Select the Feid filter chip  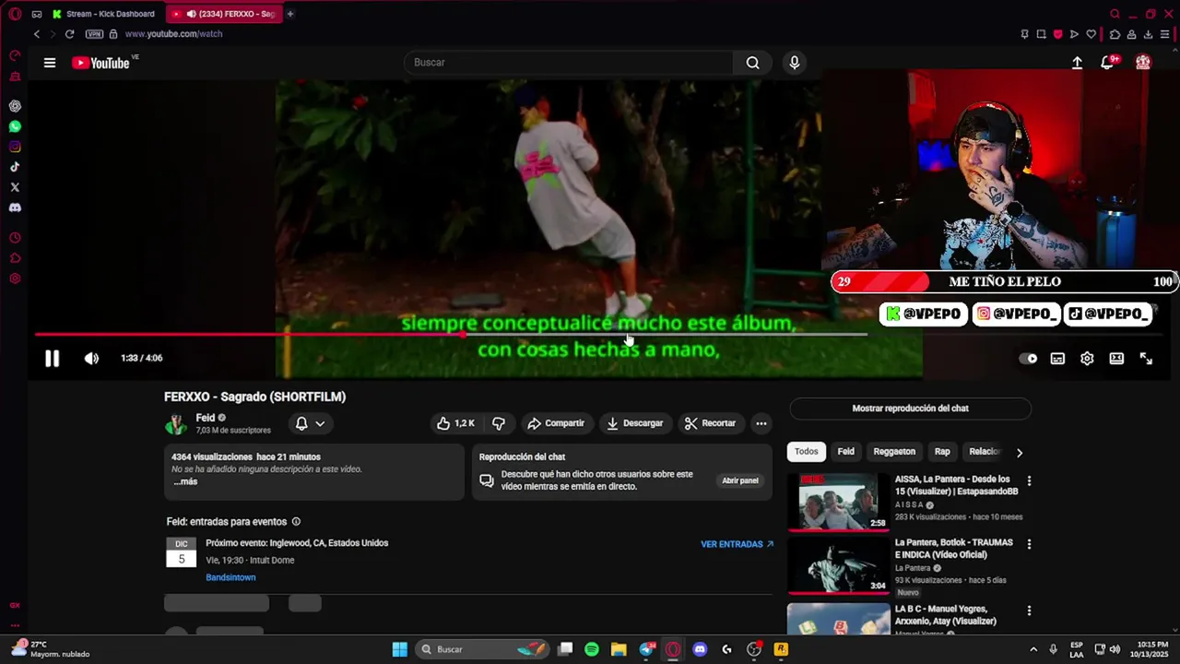coord(845,452)
